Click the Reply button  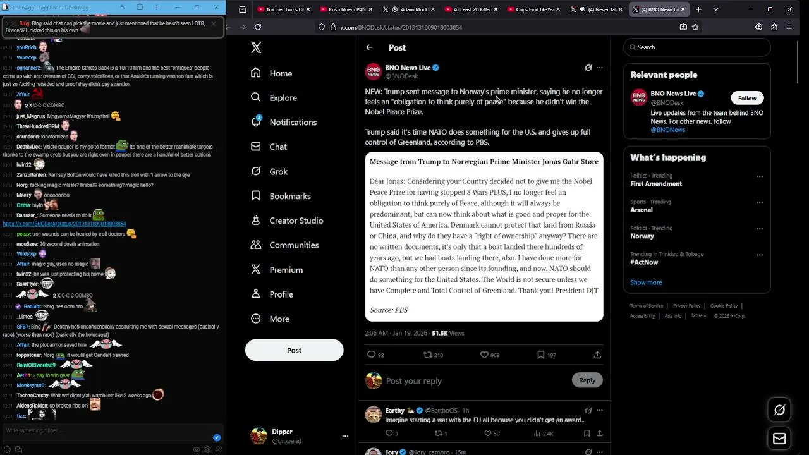587,380
